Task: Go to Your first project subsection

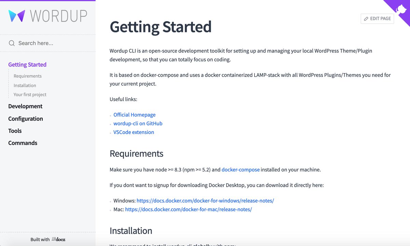Action: [x=30, y=95]
